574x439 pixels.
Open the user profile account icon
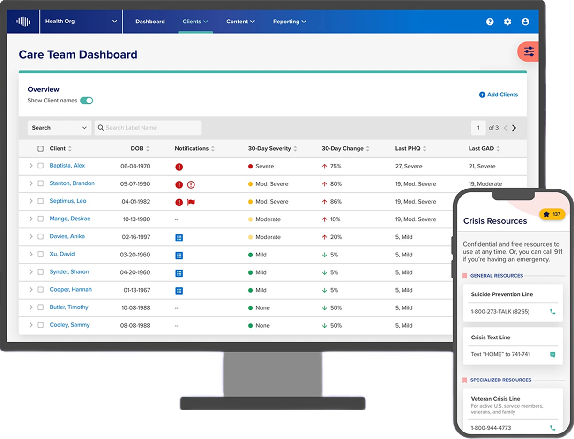pyautogui.click(x=525, y=22)
